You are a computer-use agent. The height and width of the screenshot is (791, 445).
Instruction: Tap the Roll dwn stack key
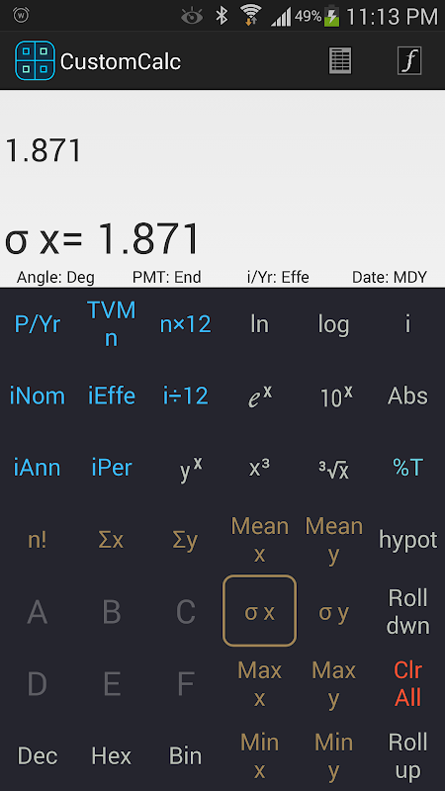(408, 611)
